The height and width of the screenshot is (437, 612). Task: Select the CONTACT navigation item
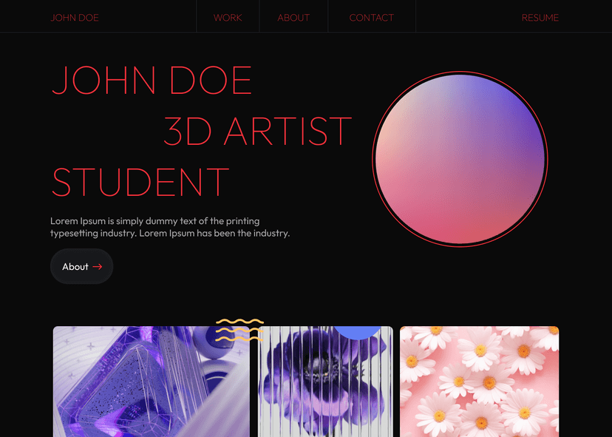click(x=372, y=18)
